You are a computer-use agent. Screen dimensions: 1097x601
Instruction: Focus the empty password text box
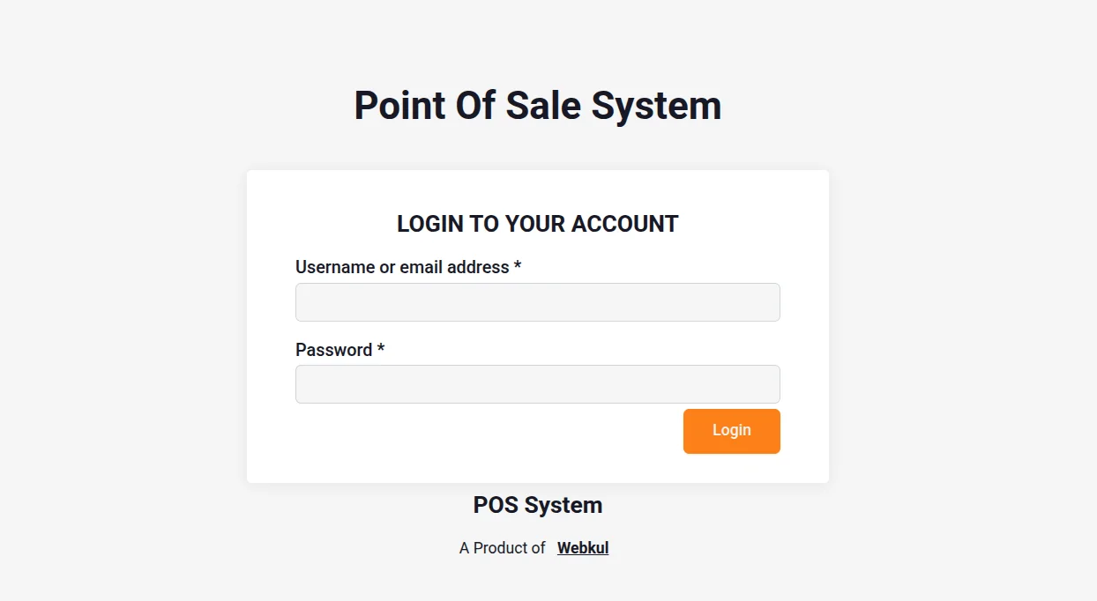pyautogui.click(x=538, y=384)
